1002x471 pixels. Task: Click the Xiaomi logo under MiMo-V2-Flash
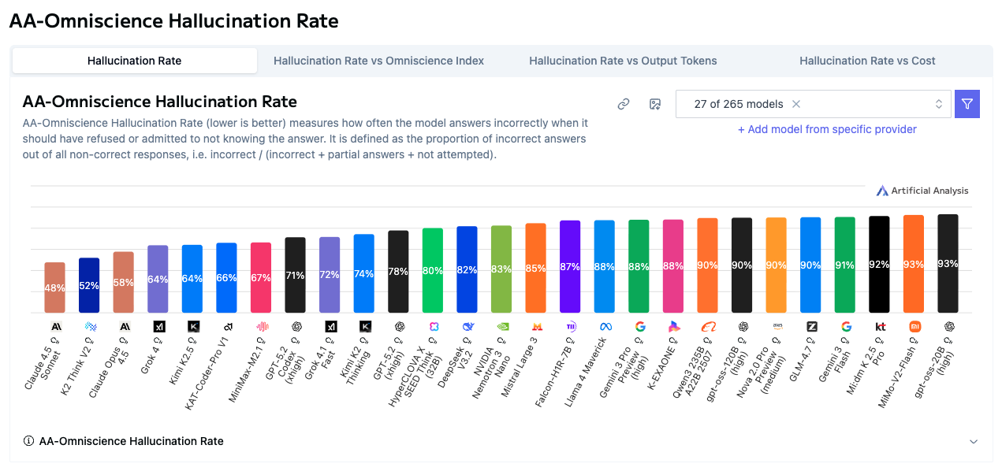(x=914, y=326)
